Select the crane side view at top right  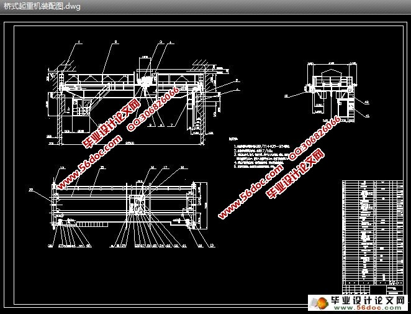[x=328, y=90]
